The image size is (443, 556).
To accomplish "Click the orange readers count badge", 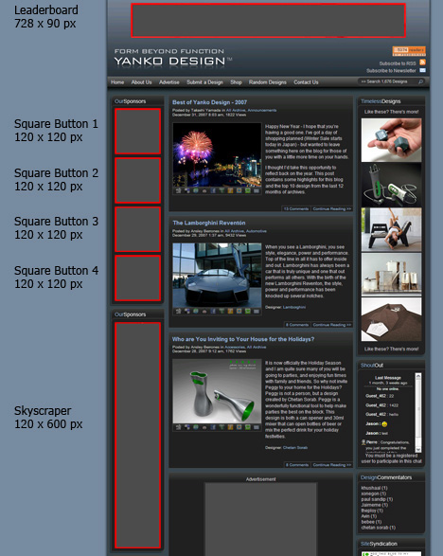I will 409,51.
